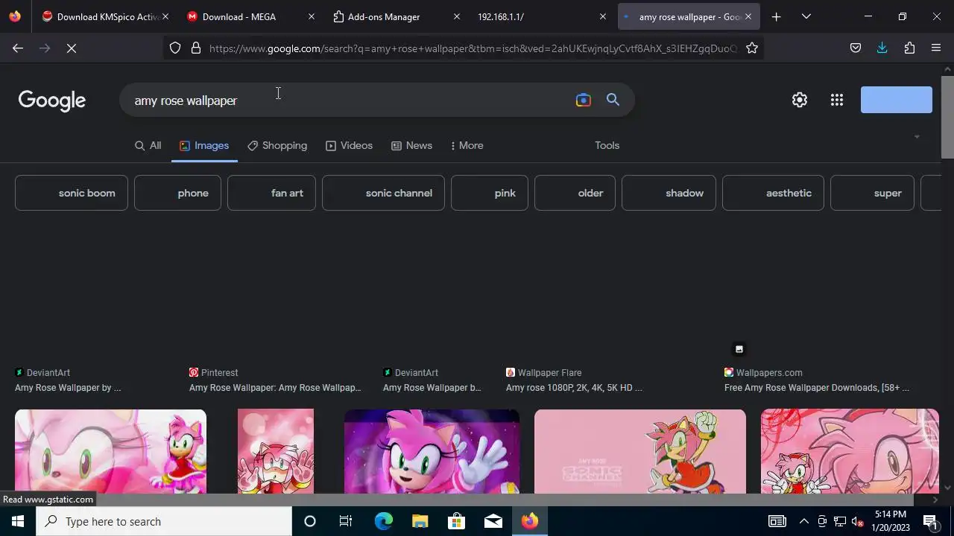This screenshot has width=954, height=536.
Task: Expand the SafeSearch dropdown arrow
Action: (x=917, y=137)
